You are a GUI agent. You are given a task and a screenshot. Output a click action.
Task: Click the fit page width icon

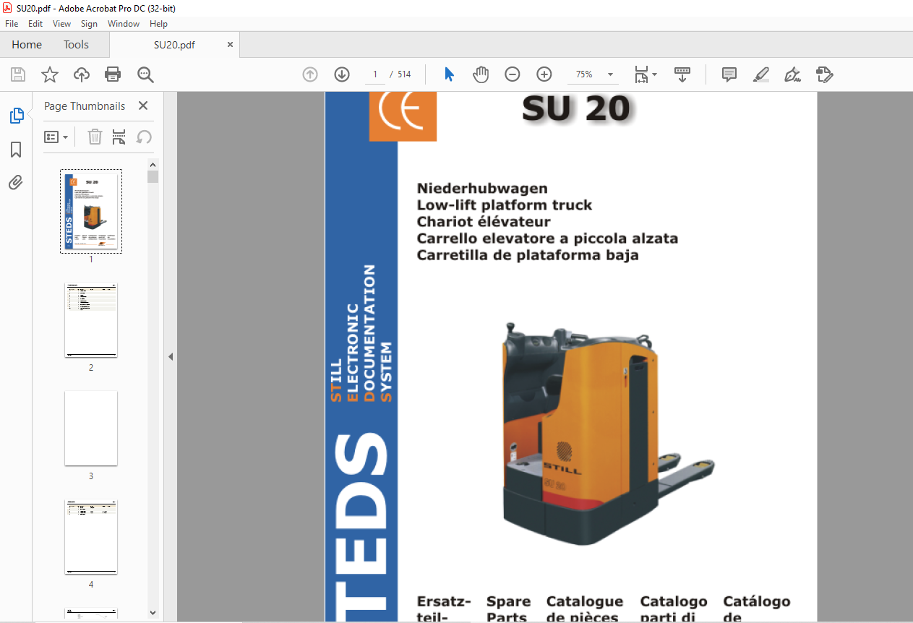(x=641, y=74)
